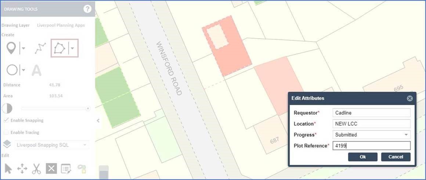Select the circle drawing tool
426x180 pixels.
[12, 70]
